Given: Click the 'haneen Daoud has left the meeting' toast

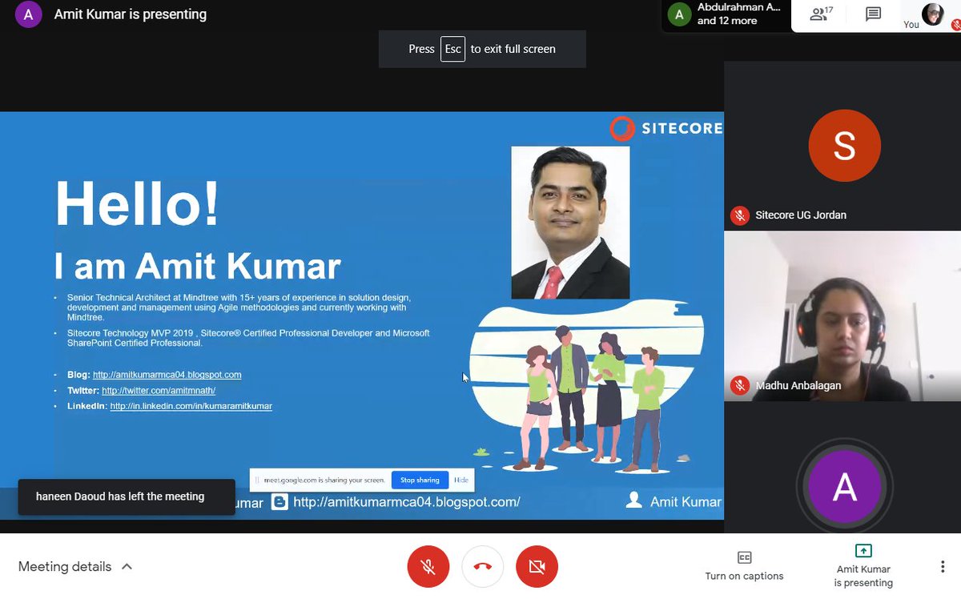Looking at the screenshot, I should click(127, 496).
